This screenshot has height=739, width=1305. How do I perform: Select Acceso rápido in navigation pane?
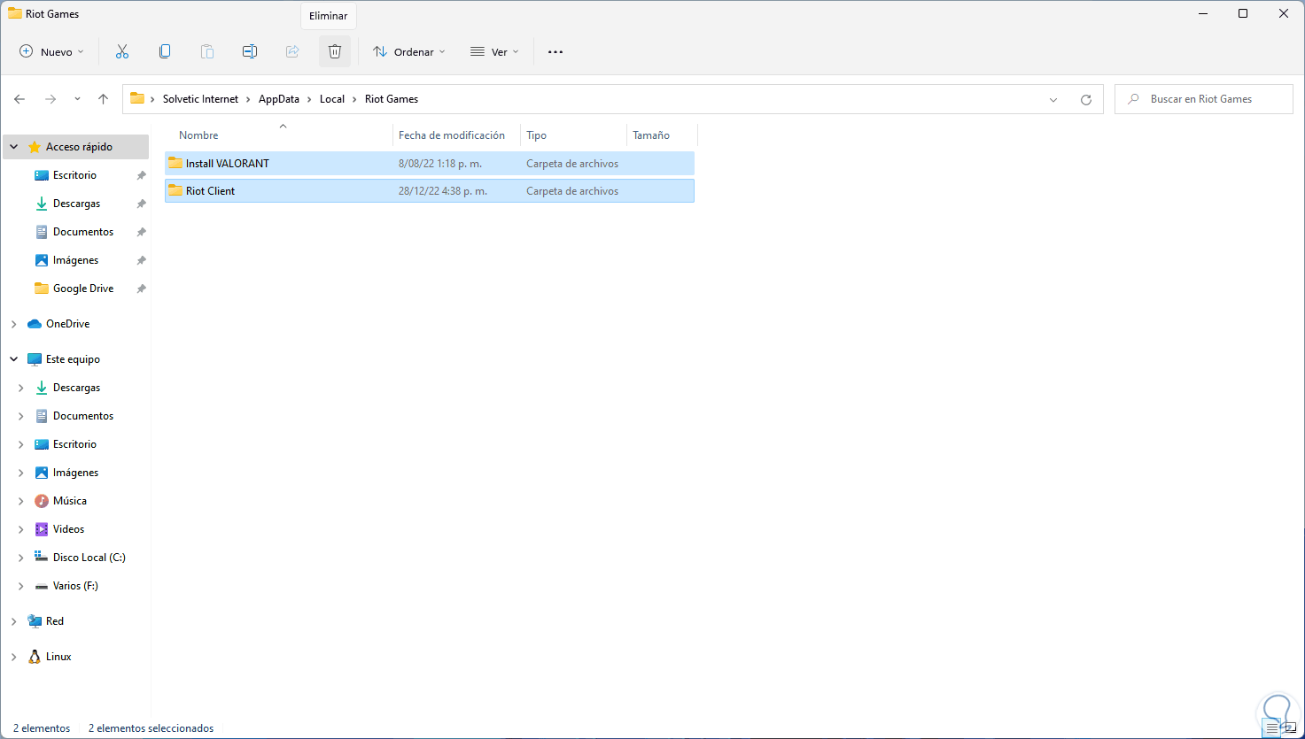(79, 147)
